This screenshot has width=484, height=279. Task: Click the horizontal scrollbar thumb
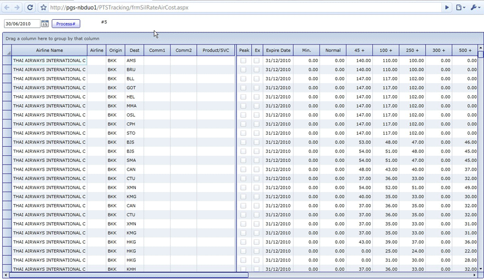click(x=129, y=275)
